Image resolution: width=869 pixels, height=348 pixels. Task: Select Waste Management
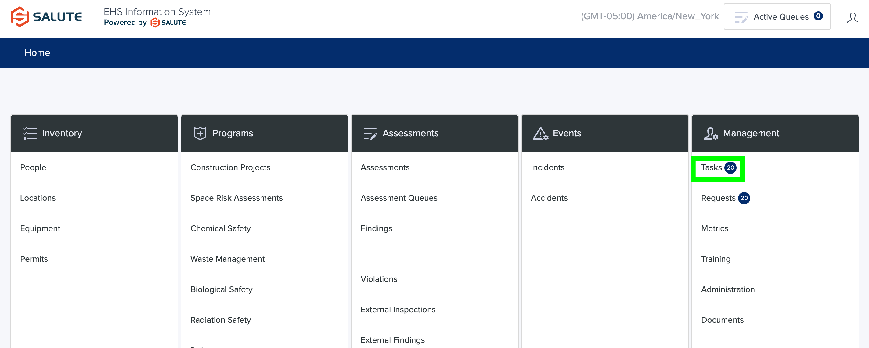pyautogui.click(x=227, y=259)
